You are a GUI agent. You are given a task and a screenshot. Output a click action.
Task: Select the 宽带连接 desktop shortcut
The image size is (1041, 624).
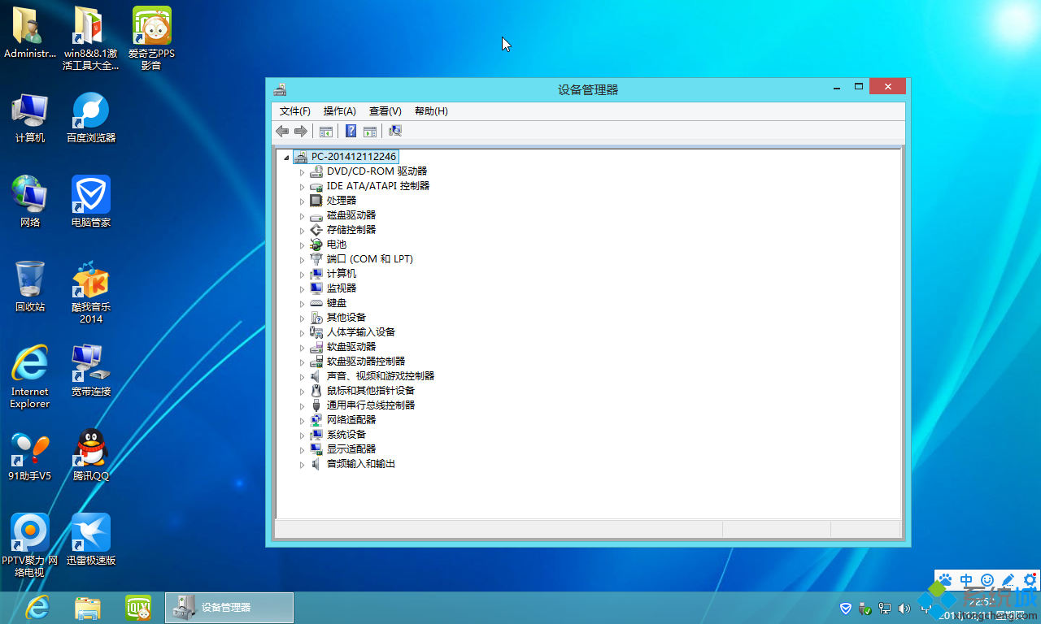click(91, 370)
